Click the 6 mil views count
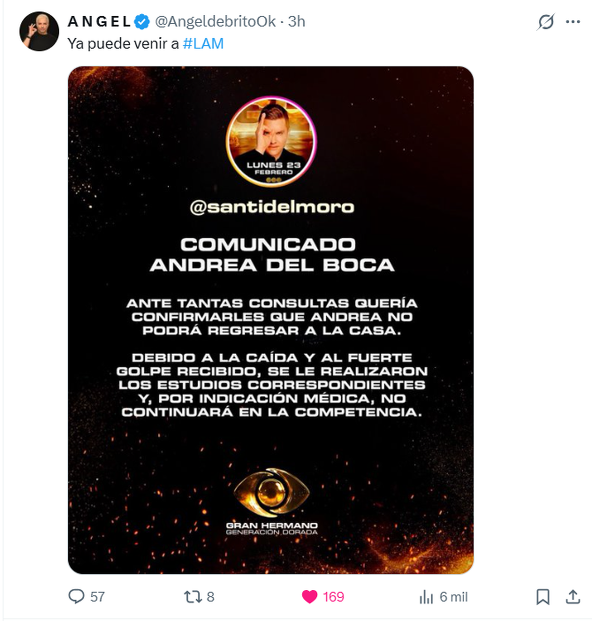Image resolution: width=592 pixels, height=621 pixels. tap(454, 597)
